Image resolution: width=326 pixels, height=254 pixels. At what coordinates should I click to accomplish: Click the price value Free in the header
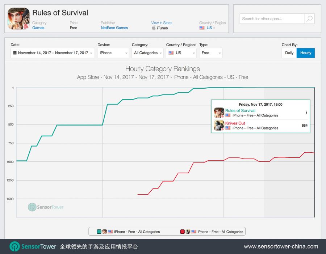point(74,28)
